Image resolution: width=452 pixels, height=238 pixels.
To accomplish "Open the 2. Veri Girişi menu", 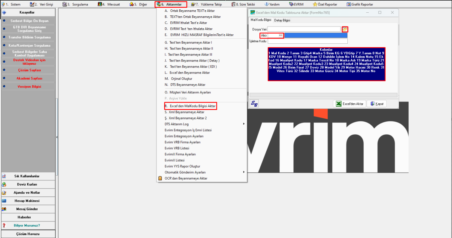I will click(x=42, y=4).
